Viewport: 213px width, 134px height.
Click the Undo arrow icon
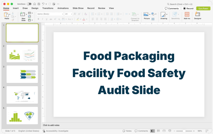(x=43, y=4)
